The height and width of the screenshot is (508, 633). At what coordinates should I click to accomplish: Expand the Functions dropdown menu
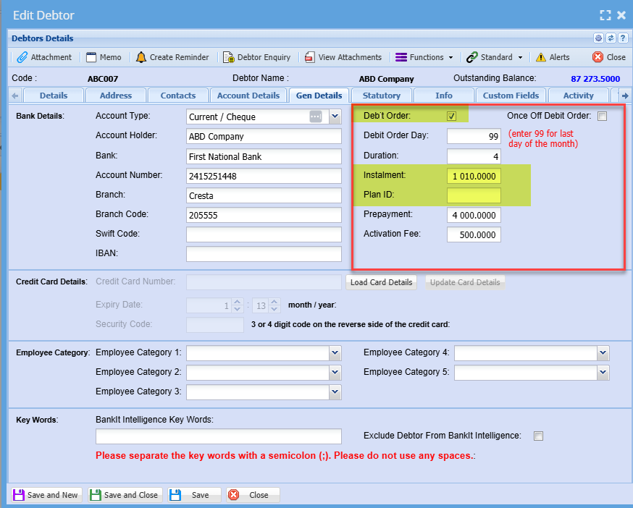pos(425,57)
